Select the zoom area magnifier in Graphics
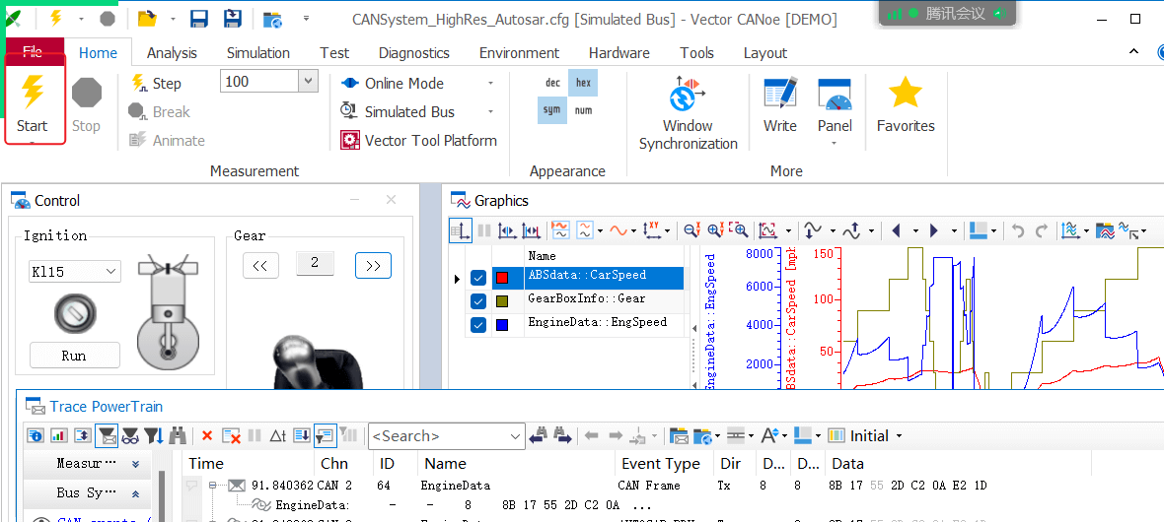The image size is (1164, 522). click(739, 230)
